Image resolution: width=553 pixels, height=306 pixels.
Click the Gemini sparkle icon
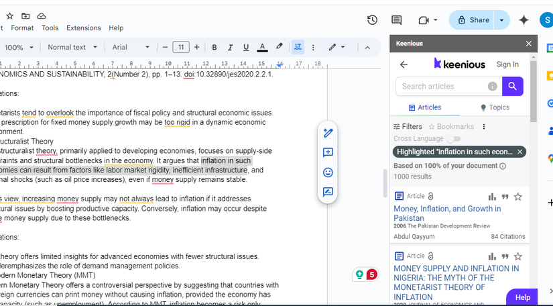point(524,20)
